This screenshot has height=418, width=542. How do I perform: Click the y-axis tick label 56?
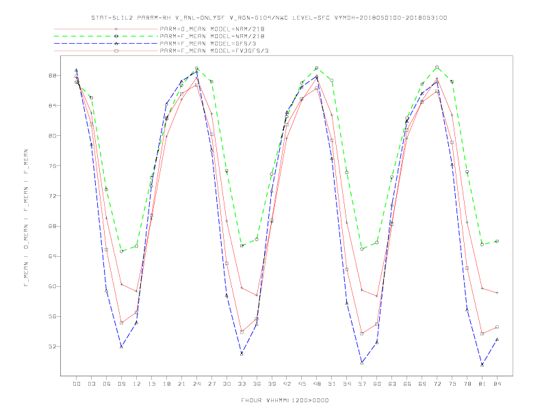(x=53, y=317)
